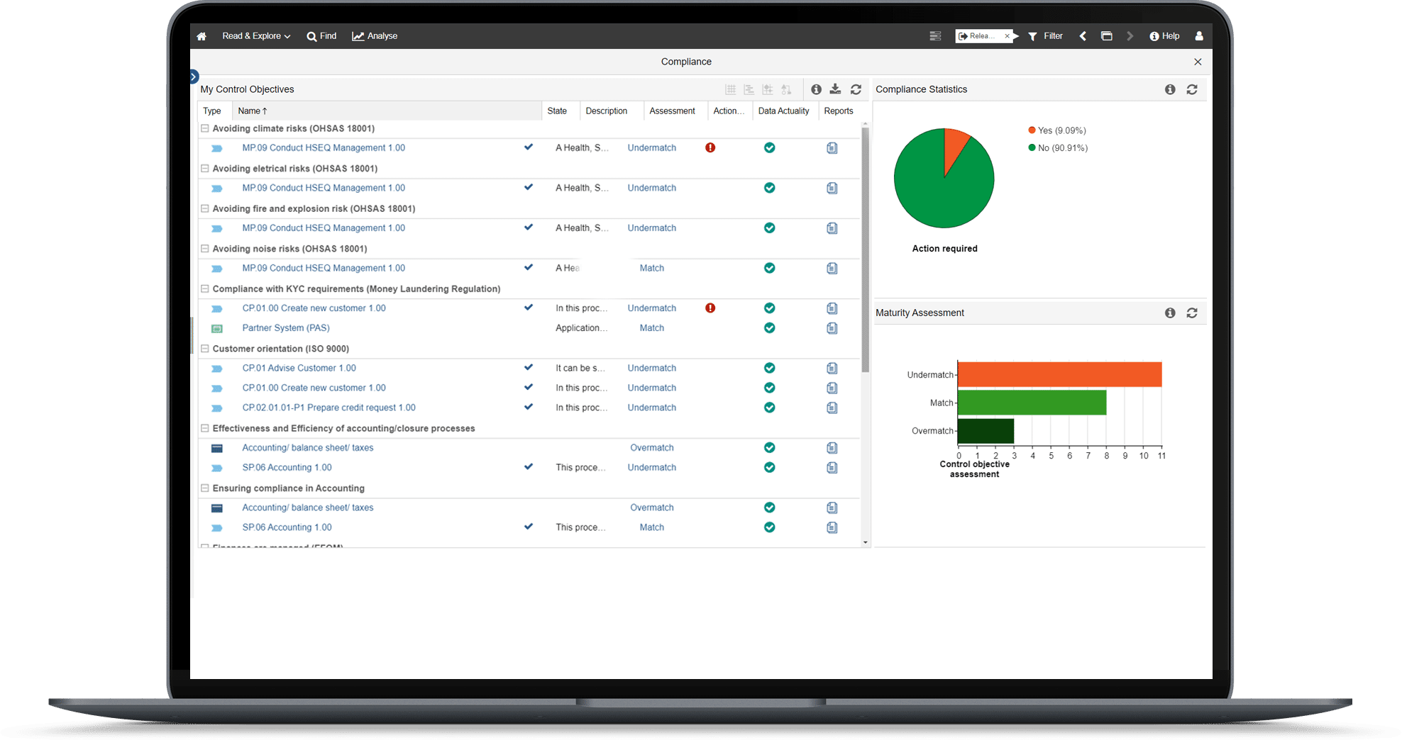1402x740 pixels.
Task: Open the Read & Explore dropdown
Action: coord(256,36)
